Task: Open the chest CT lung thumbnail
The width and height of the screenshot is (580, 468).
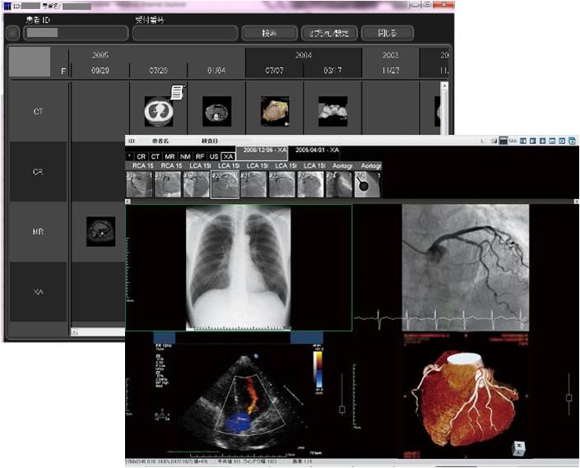Action: pyautogui.click(x=159, y=111)
